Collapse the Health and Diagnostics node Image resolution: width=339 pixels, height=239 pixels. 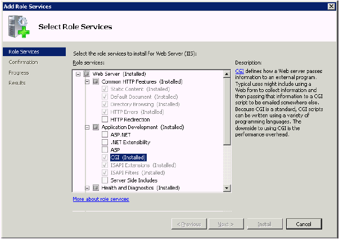click(x=87, y=188)
